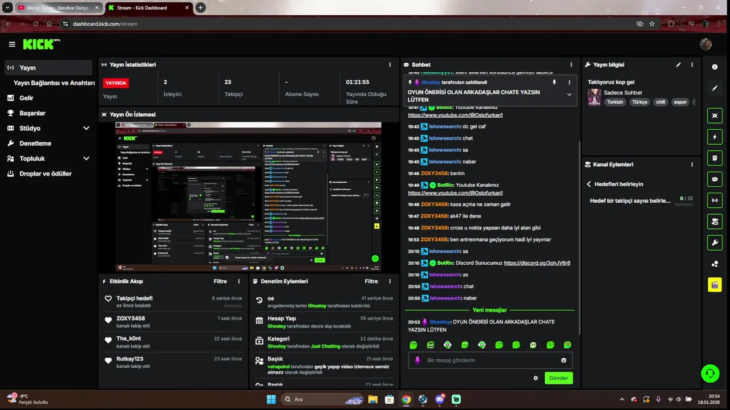
Task: Open File Explorer from the taskbar
Action: (x=372, y=399)
